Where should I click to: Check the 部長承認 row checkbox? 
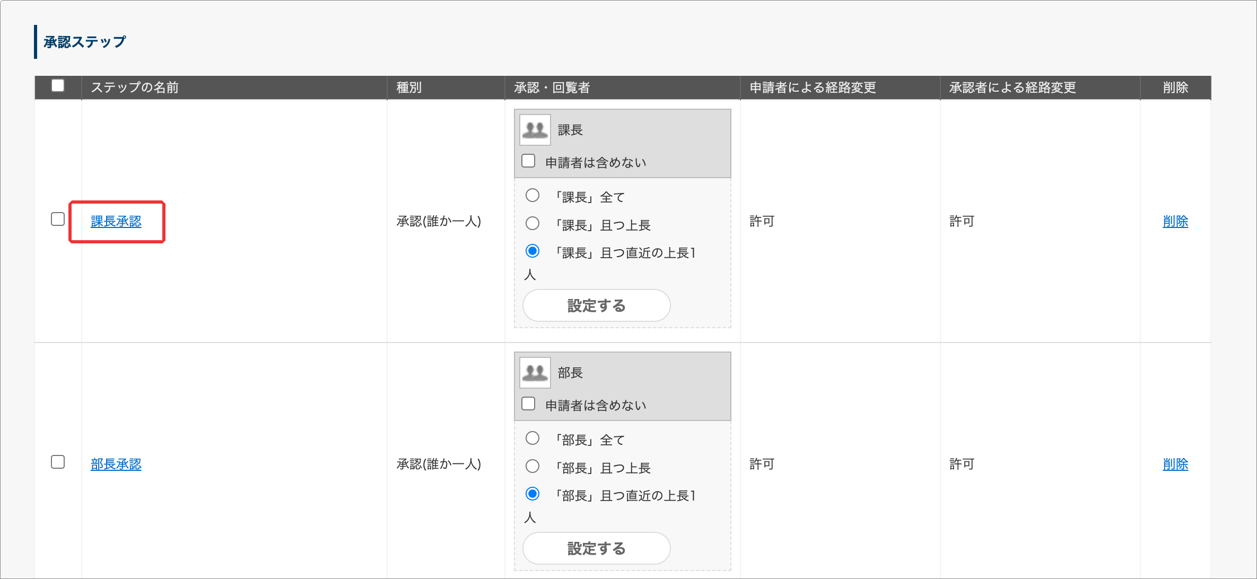[x=58, y=462]
